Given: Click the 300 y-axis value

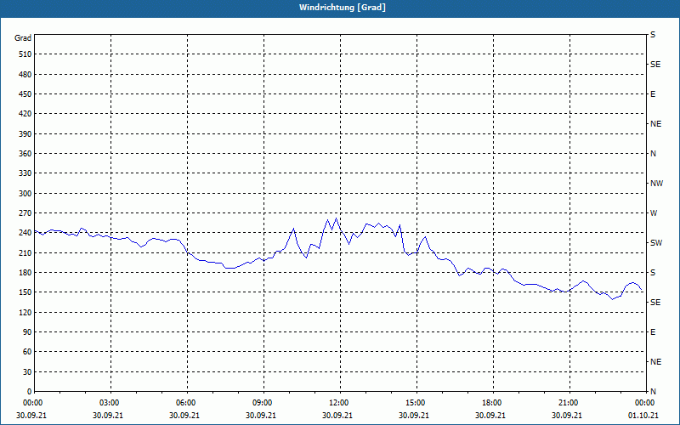Looking at the screenshot, I should (x=25, y=194).
